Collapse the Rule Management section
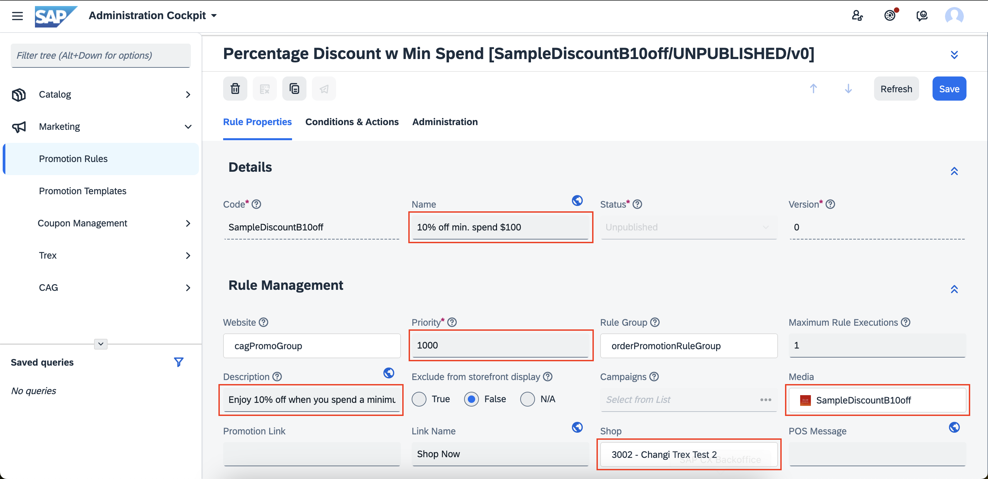 click(x=954, y=289)
